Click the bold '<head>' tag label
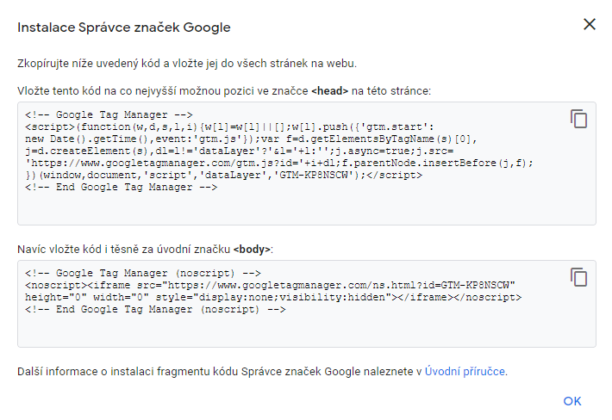Viewport: 612px width, 420px height. [x=329, y=90]
